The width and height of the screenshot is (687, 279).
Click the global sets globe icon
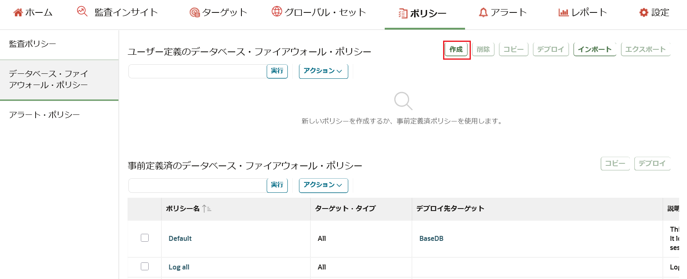point(277,12)
